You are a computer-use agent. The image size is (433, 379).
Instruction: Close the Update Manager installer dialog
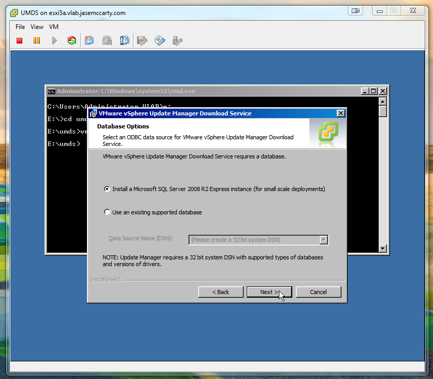pyautogui.click(x=341, y=113)
